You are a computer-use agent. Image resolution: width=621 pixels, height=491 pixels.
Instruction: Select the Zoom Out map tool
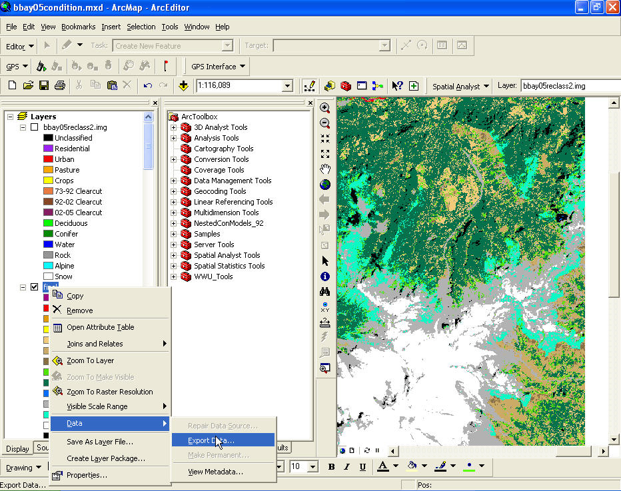324,123
